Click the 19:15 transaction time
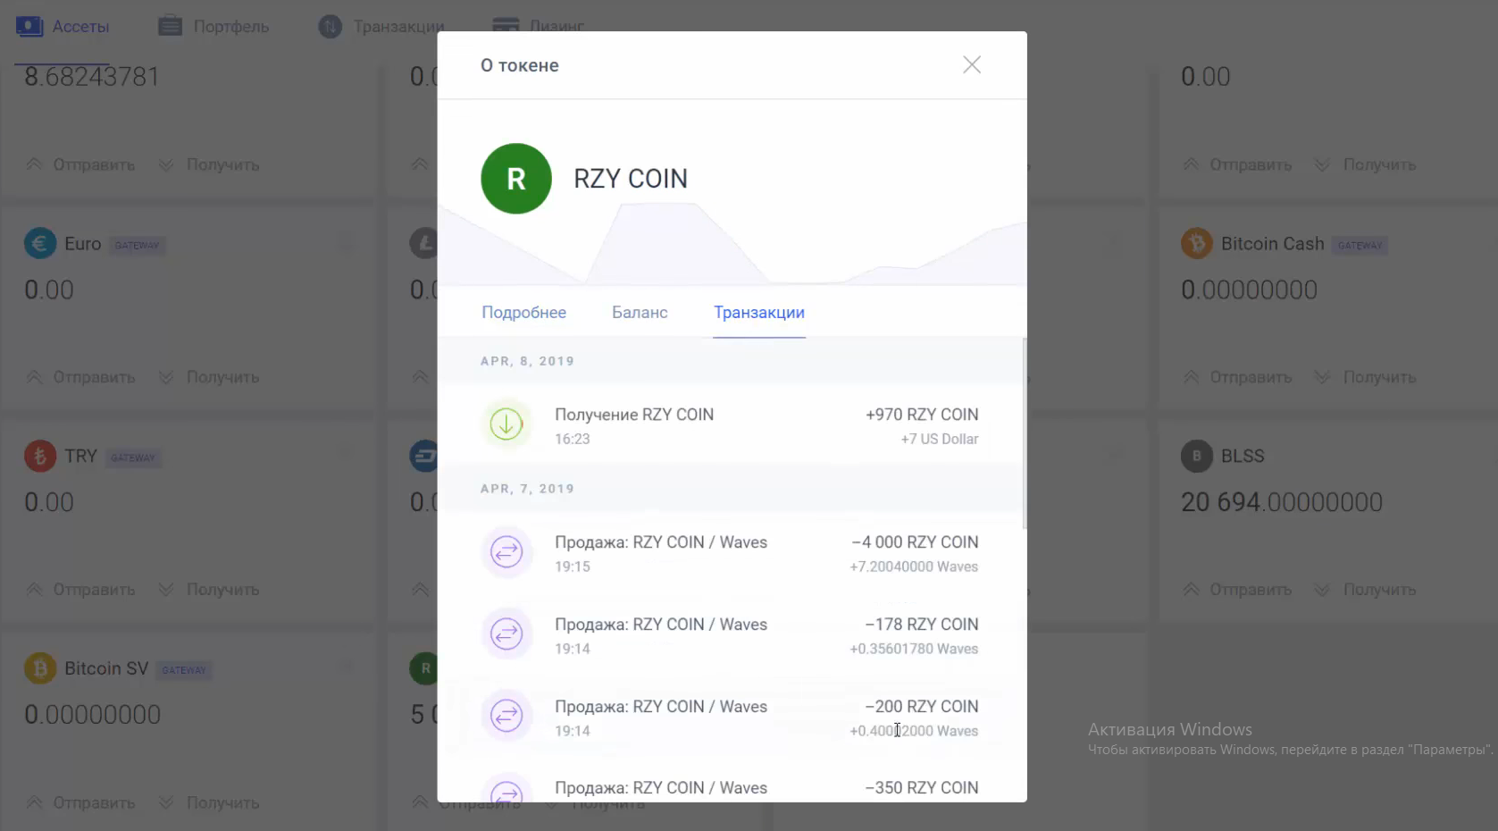The width and height of the screenshot is (1498, 831). (573, 567)
